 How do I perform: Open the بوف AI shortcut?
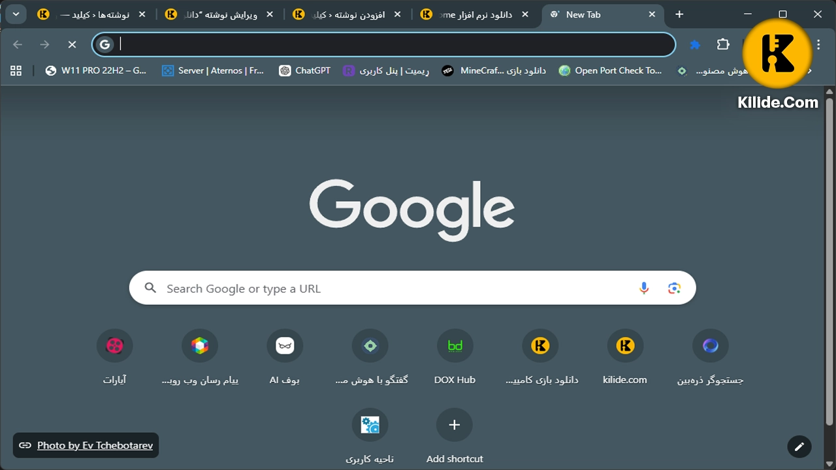click(285, 356)
